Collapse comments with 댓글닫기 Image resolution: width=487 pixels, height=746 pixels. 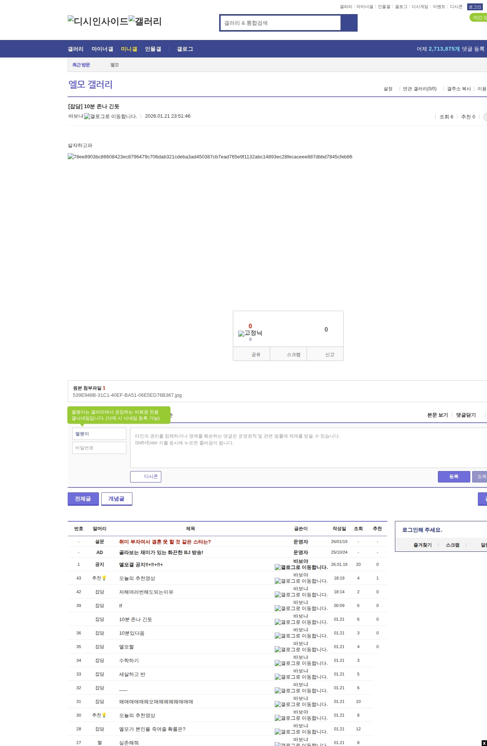[466, 415]
